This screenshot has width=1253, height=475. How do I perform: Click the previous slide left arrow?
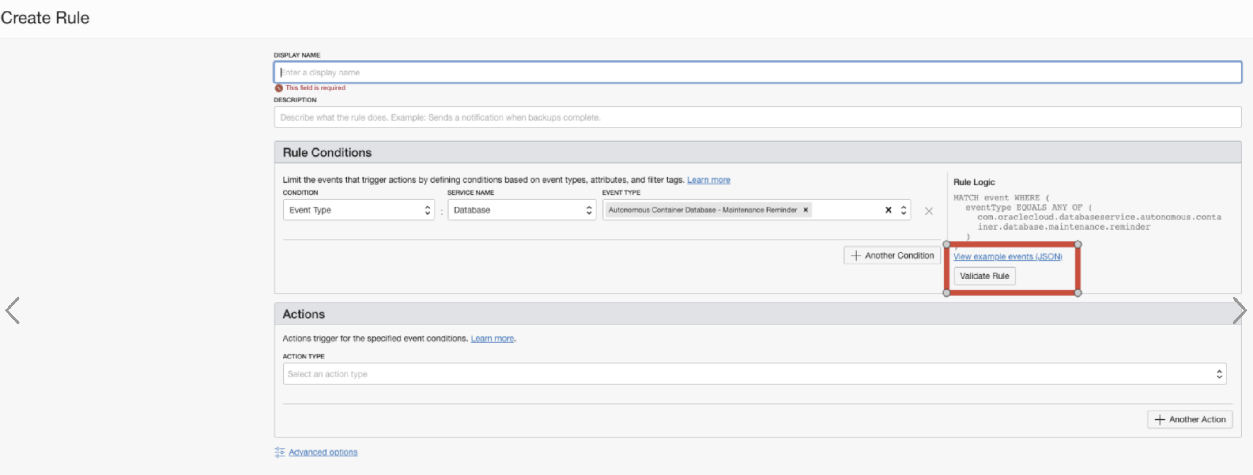pos(13,310)
